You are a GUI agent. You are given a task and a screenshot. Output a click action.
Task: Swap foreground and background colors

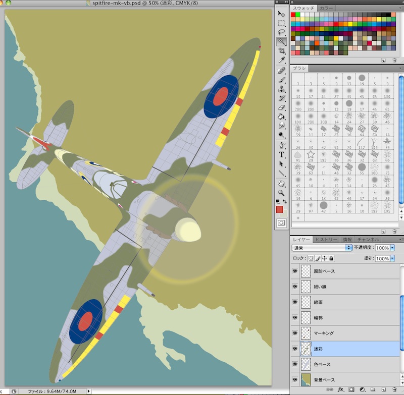pos(284,201)
